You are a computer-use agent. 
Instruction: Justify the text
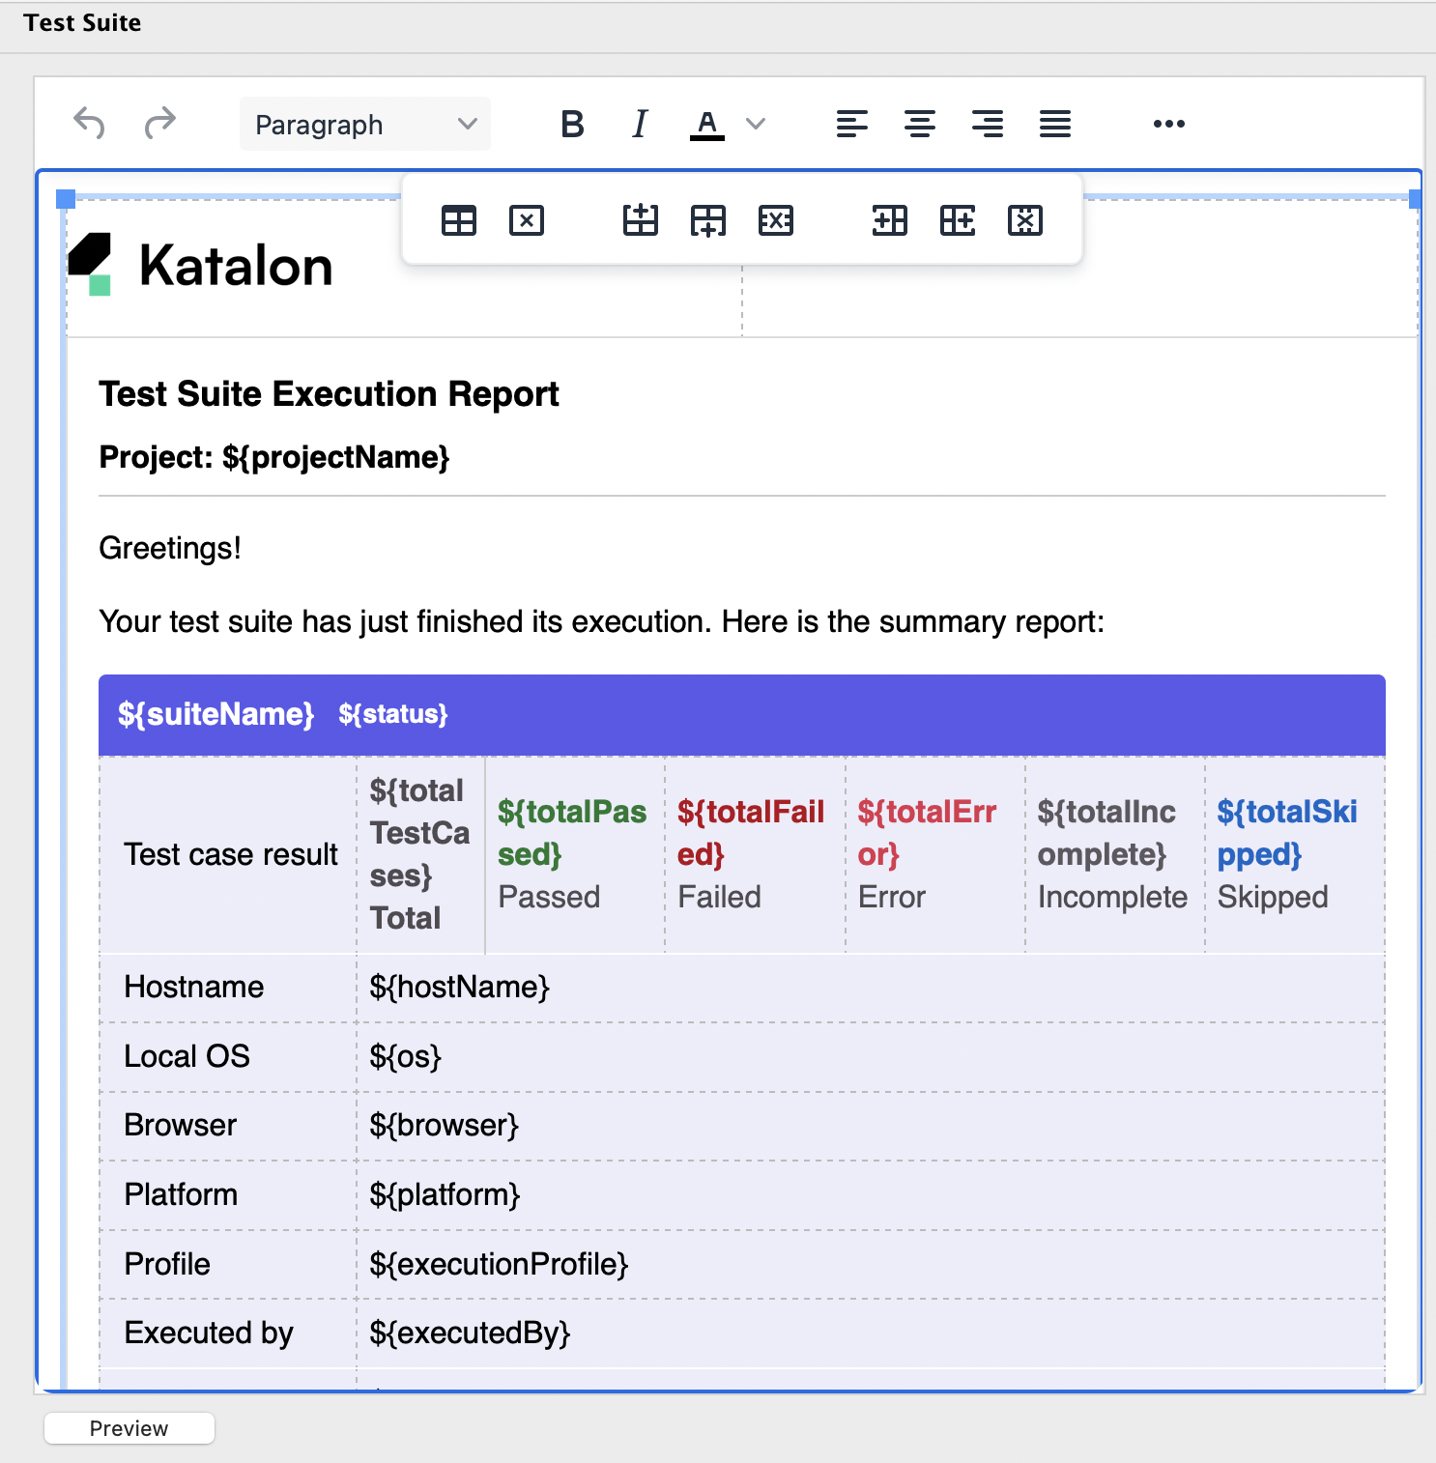pyautogui.click(x=1055, y=124)
